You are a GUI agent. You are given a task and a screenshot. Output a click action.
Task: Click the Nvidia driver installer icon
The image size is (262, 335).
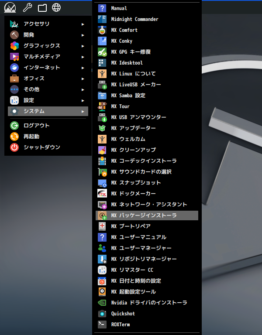(x=102, y=303)
